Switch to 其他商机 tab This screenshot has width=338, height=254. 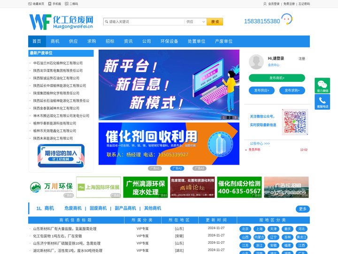[x=153, y=208]
